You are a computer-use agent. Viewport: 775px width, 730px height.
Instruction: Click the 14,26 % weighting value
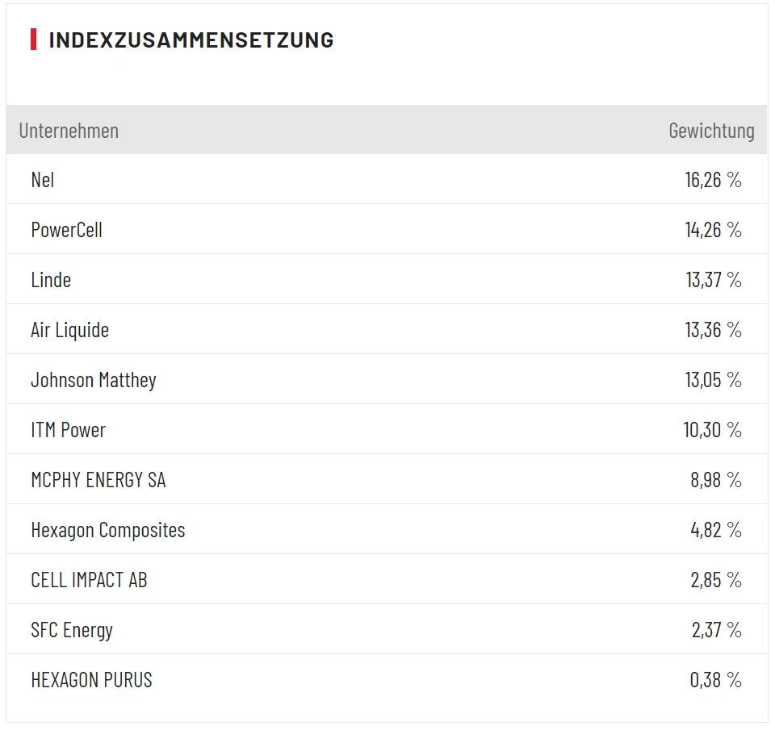point(713,230)
